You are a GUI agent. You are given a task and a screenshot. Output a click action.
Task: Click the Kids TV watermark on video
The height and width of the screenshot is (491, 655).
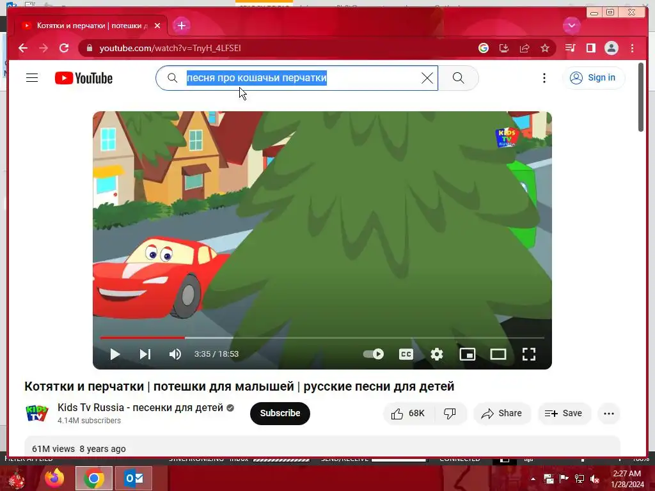(507, 137)
